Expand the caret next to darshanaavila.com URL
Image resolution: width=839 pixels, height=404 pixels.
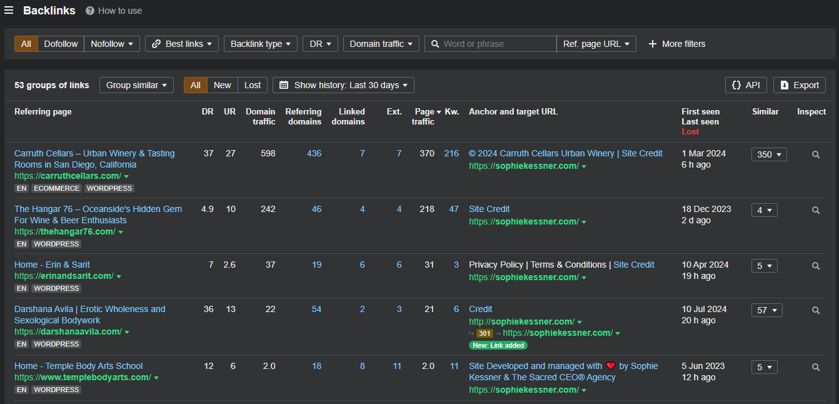point(127,332)
